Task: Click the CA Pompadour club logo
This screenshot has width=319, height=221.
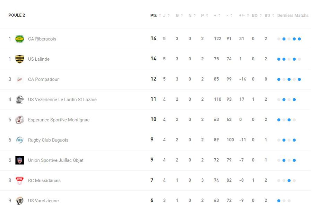Action: 19,79
